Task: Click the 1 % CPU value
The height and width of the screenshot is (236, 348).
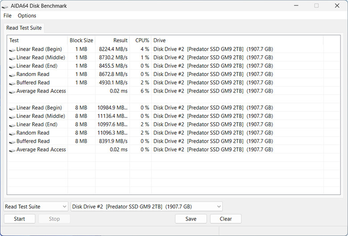Action: click(x=145, y=57)
